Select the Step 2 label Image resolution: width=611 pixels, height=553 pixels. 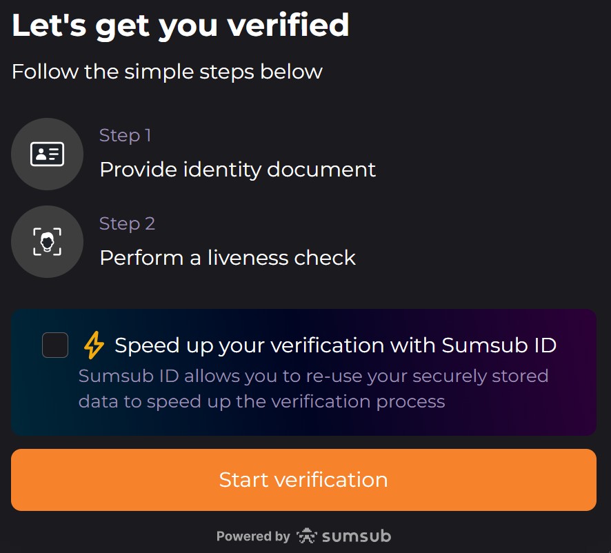tap(127, 223)
